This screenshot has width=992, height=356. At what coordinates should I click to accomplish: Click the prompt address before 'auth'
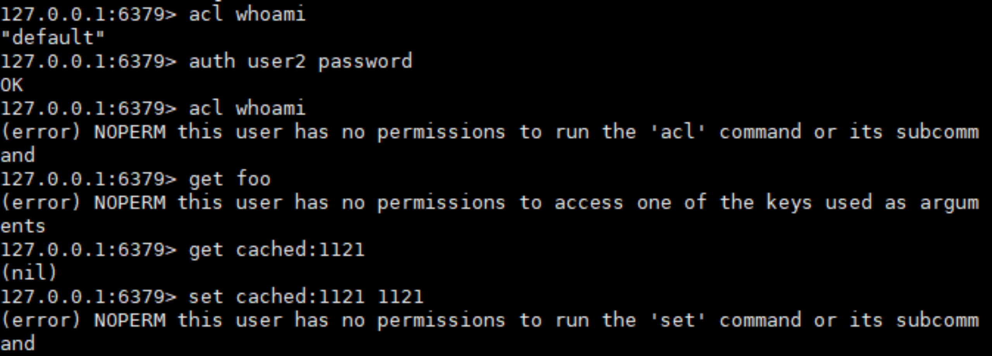(88, 62)
